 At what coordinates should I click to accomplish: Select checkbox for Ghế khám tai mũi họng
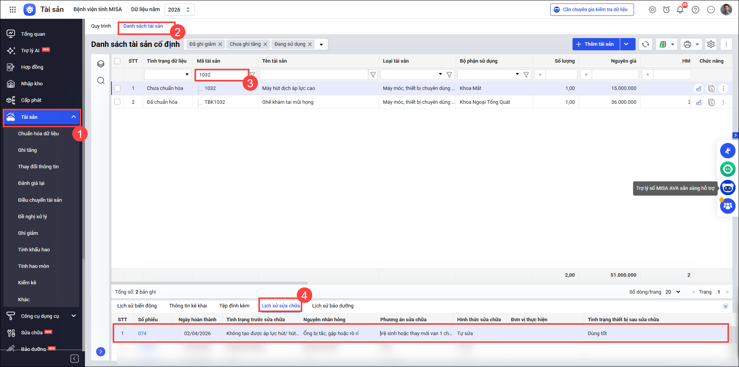coord(117,102)
